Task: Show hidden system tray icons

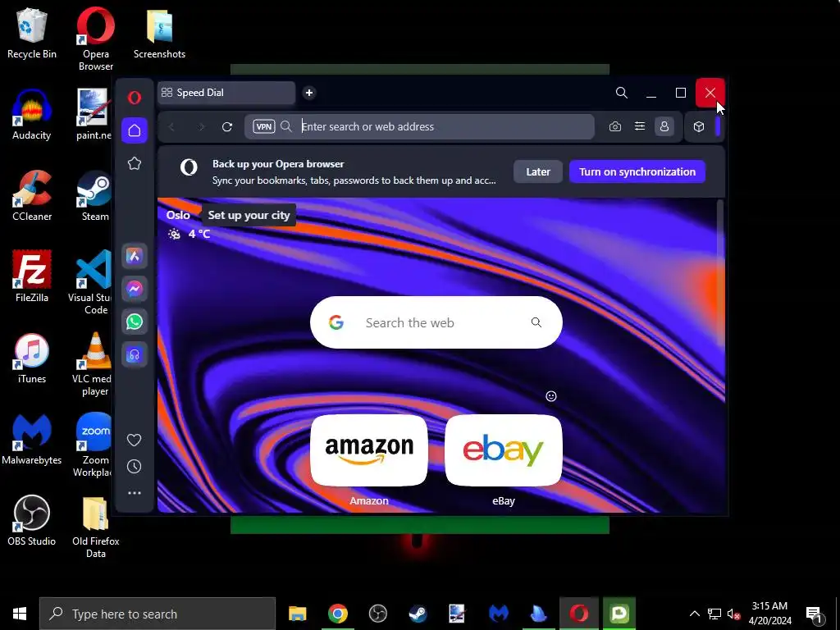Action: tap(694, 614)
